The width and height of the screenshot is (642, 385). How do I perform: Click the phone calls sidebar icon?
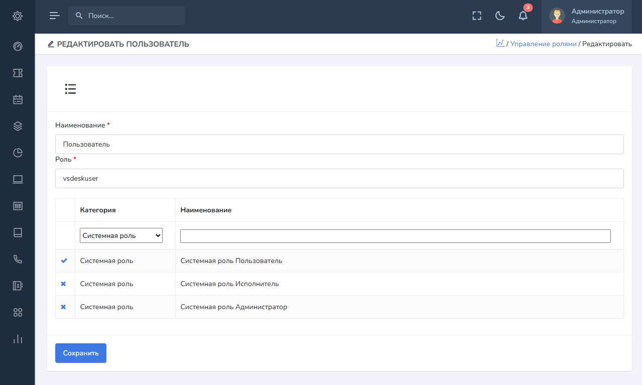point(18,259)
